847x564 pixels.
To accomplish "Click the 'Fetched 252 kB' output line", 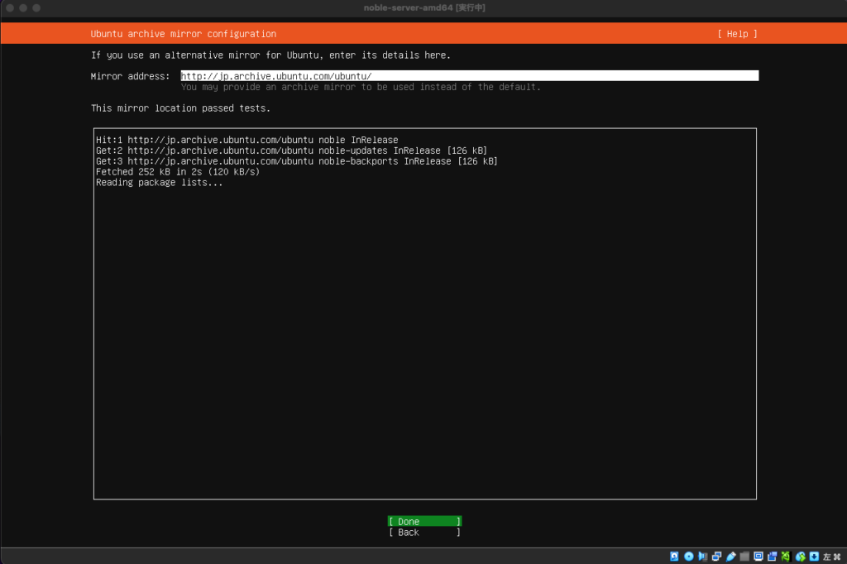I will coord(178,172).
